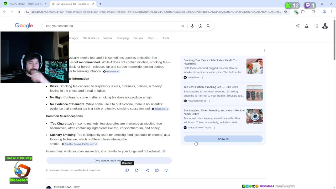Open the Google account avatar
The width and height of the screenshot is (336, 189).
325,26
